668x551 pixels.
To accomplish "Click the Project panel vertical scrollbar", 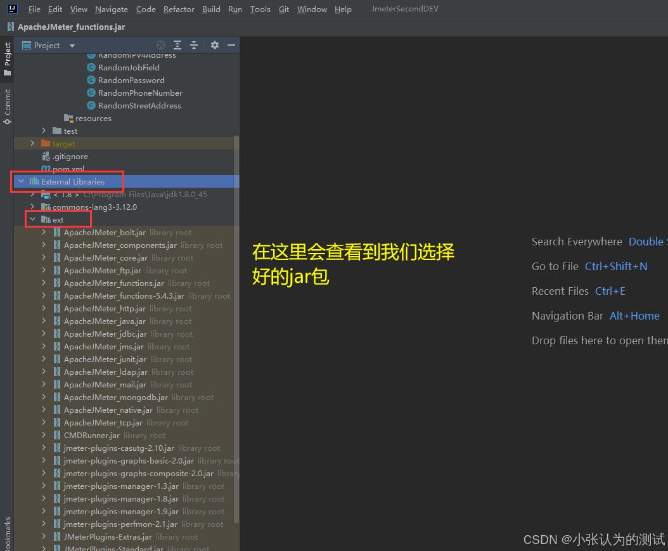I will click(x=236, y=329).
